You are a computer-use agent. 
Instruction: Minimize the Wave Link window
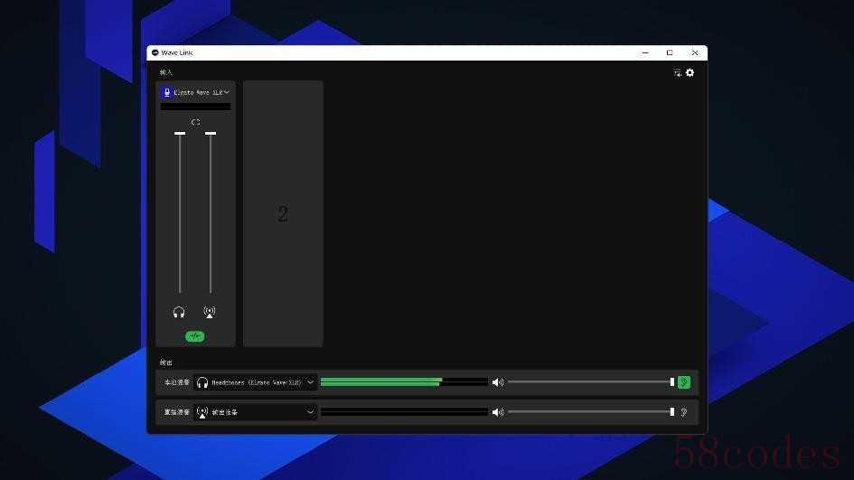click(x=645, y=52)
